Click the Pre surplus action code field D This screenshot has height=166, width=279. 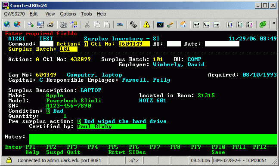pos(79,121)
